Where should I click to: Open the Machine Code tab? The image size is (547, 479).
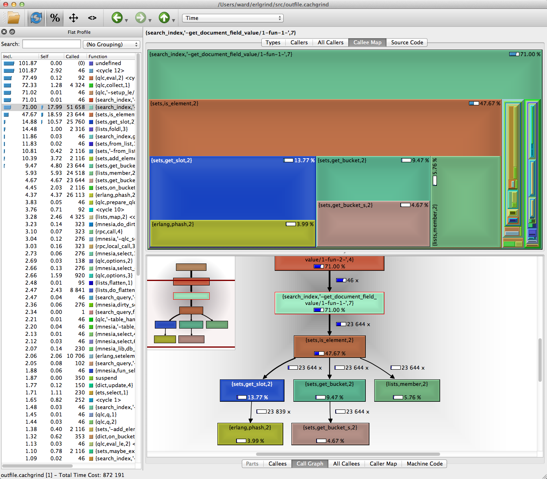pyautogui.click(x=425, y=464)
